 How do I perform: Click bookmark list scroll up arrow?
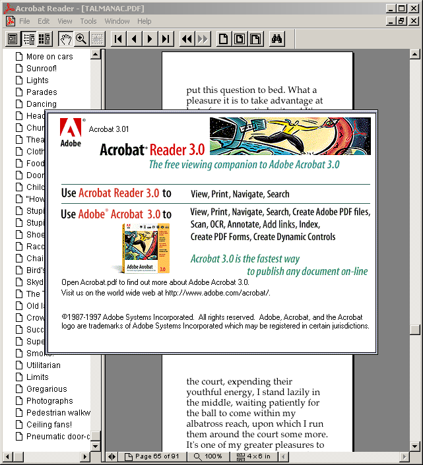point(95,54)
